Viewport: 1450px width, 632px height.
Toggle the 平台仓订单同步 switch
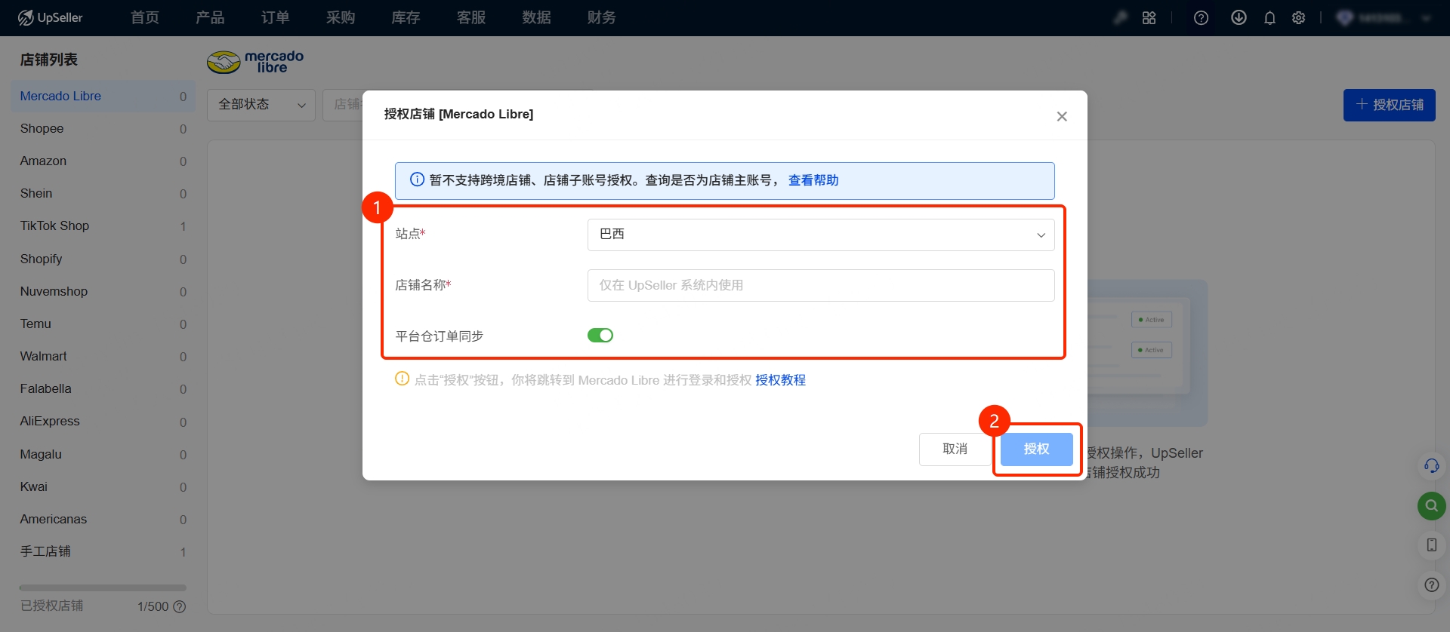(x=600, y=336)
